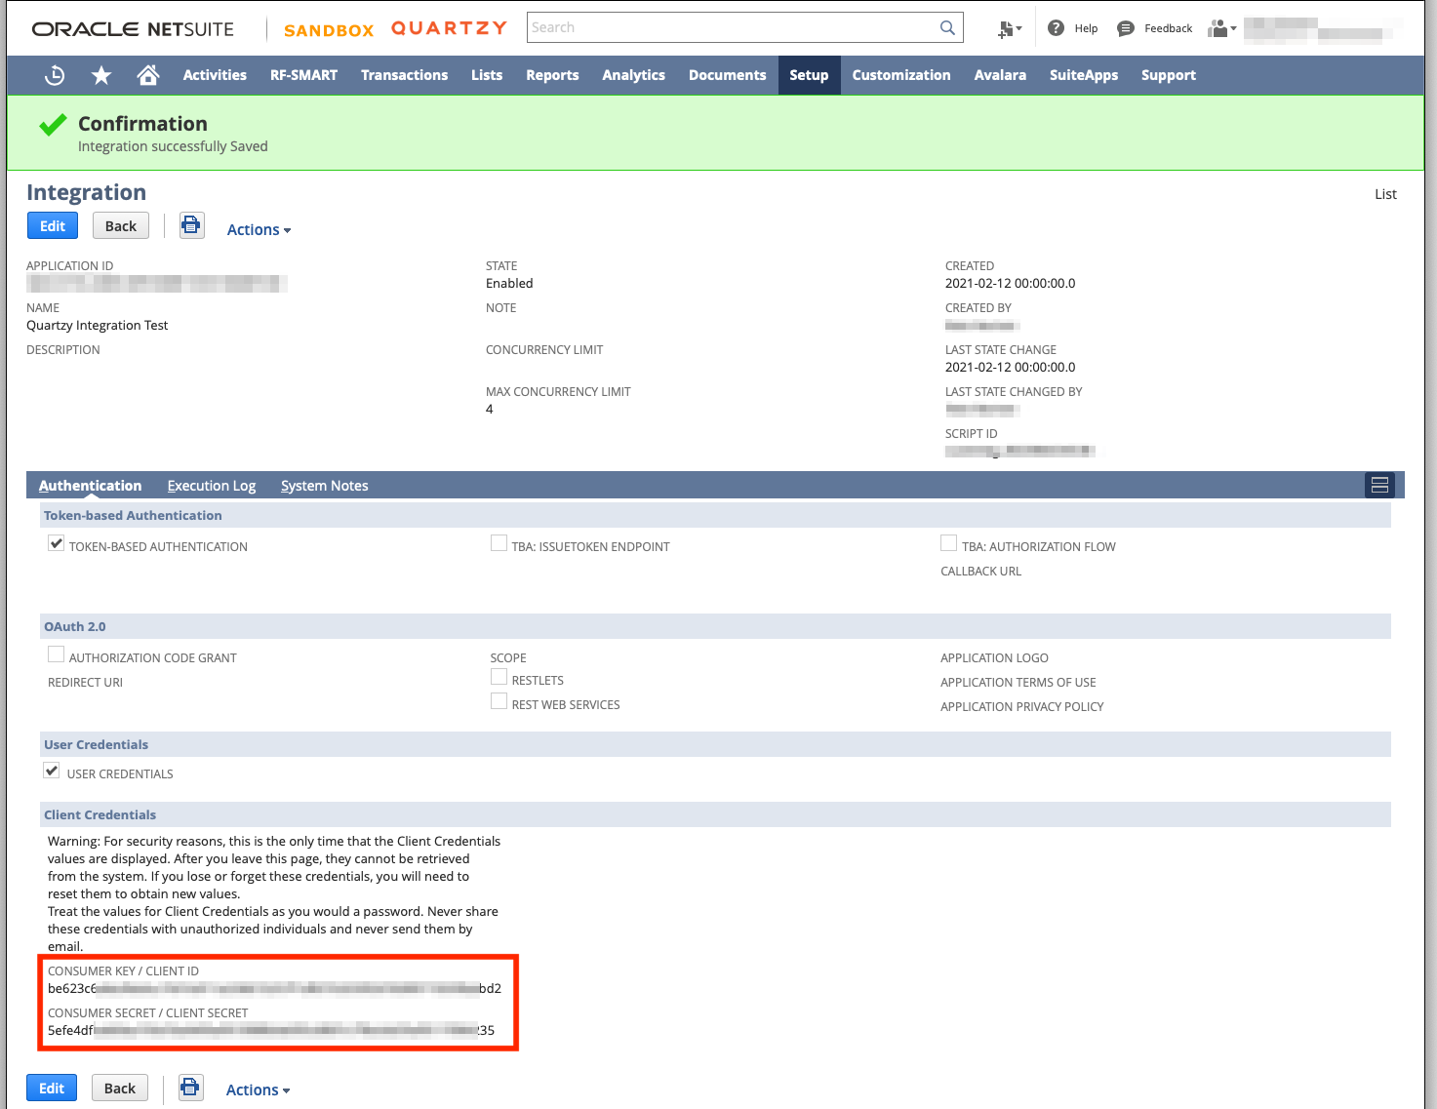Open the change roles people icon

click(1221, 28)
